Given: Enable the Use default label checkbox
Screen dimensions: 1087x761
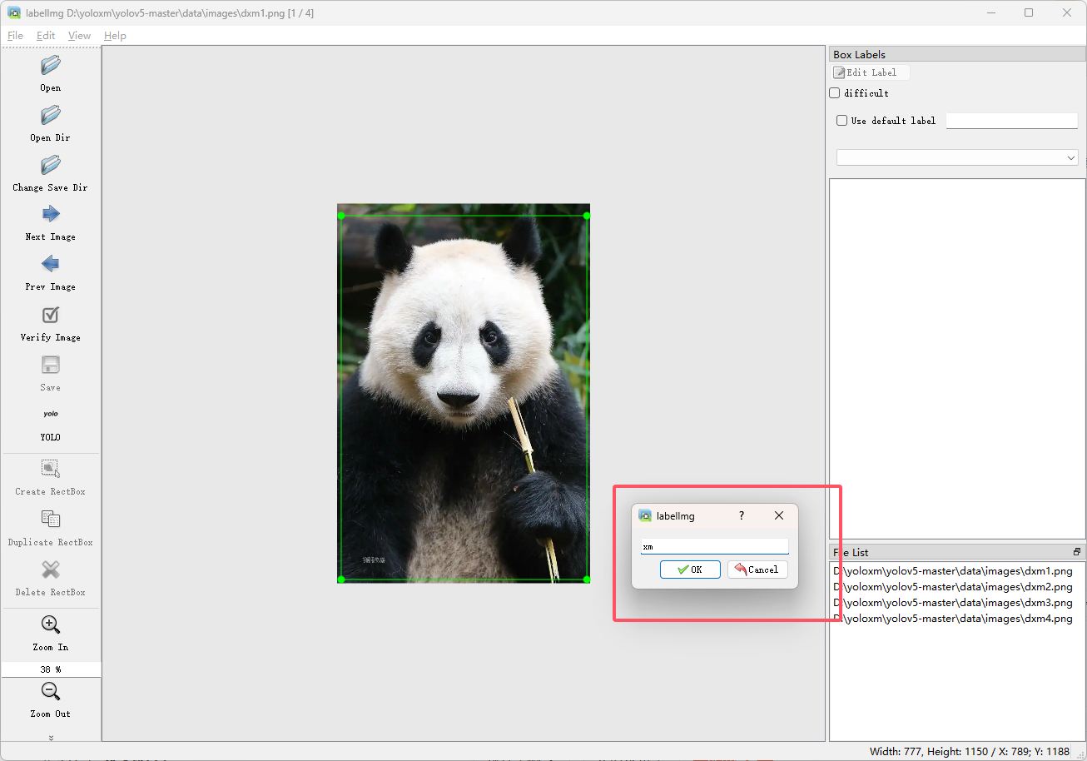Looking at the screenshot, I should tap(841, 121).
